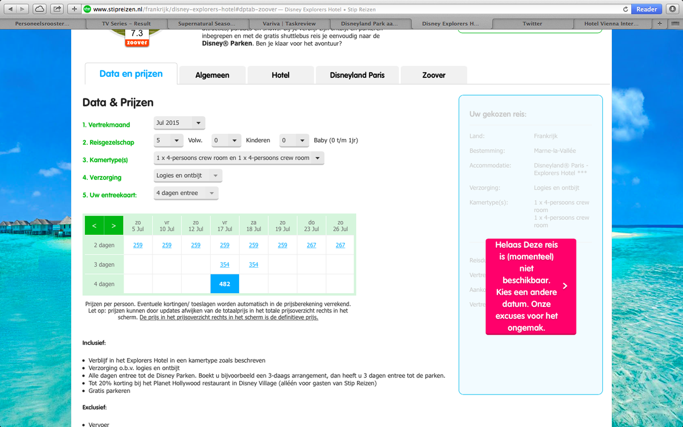Image resolution: width=683 pixels, height=427 pixels.
Task: Select price 267 for 26 Jul
Action: [x=340, y=245]
